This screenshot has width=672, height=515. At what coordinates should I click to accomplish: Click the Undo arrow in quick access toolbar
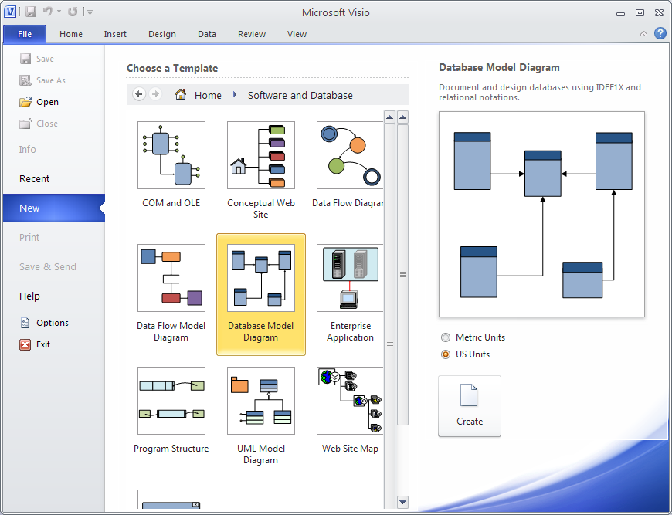(x=48, y=12)
